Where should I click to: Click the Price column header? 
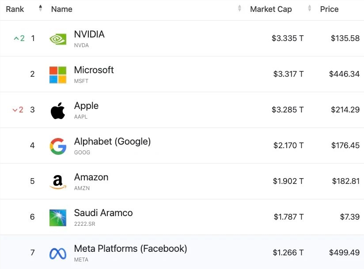tap(329, 9)
